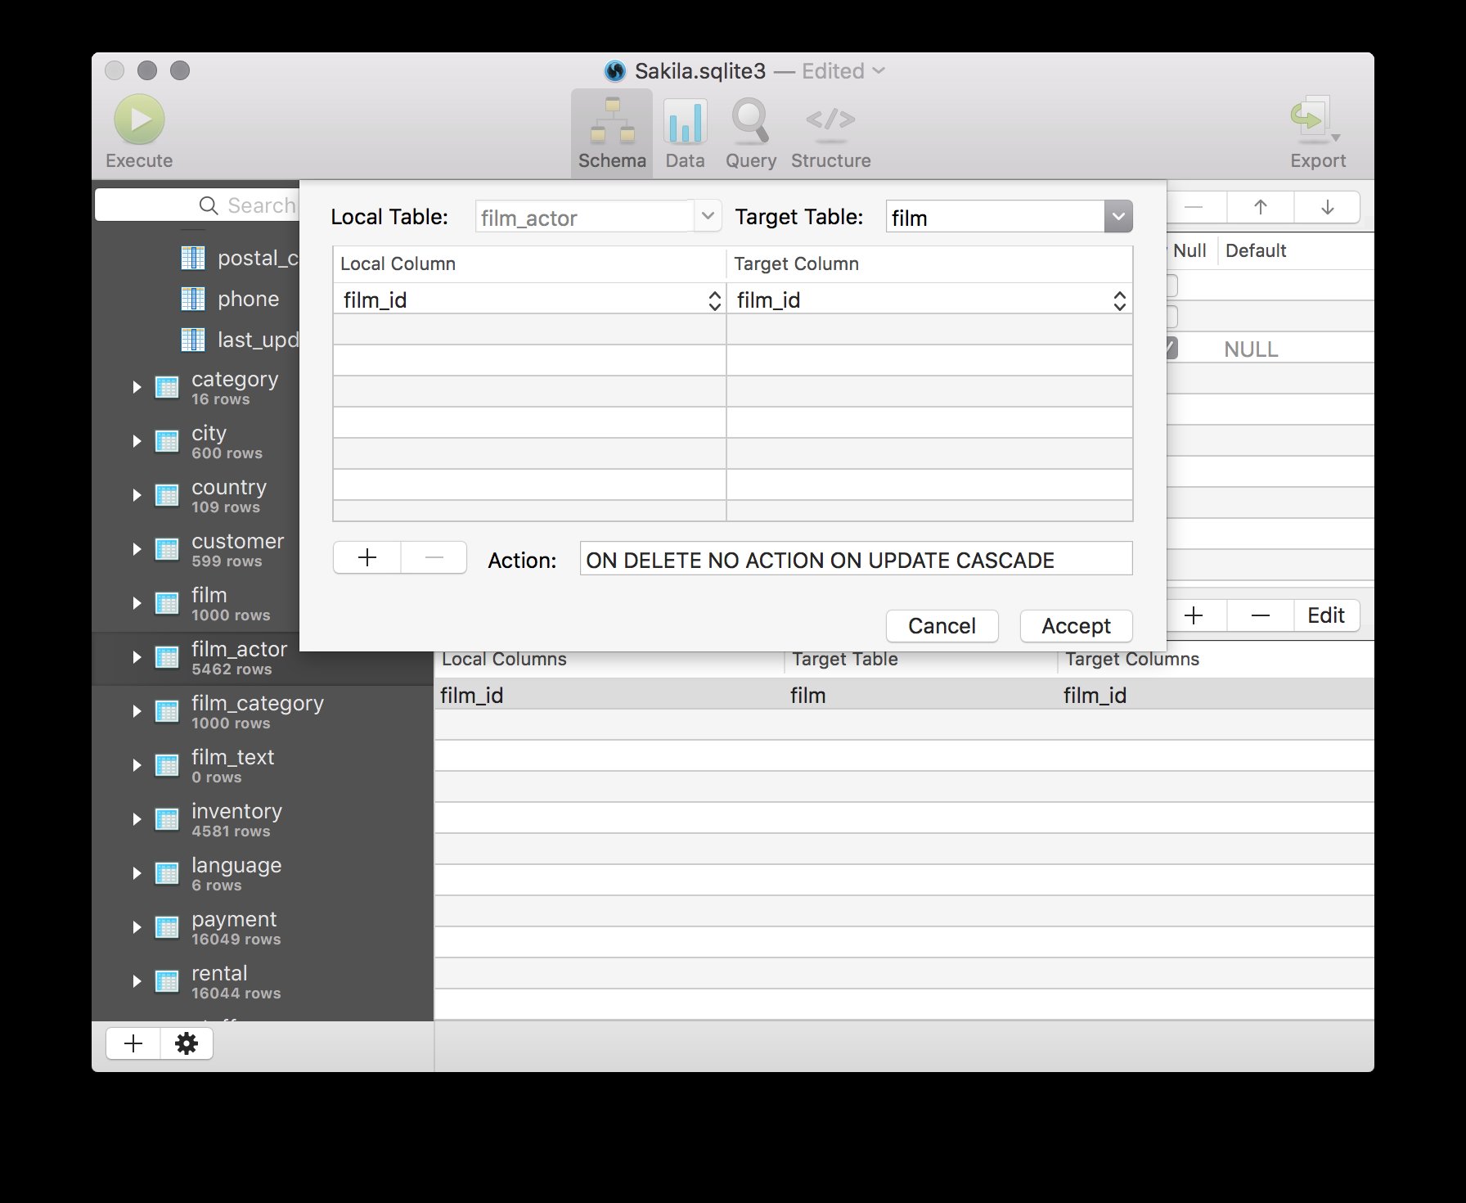The width and height of the screenshot is (1466, 1203).
Task: Add a foreign key with plus
Action: pos(1194,615)
